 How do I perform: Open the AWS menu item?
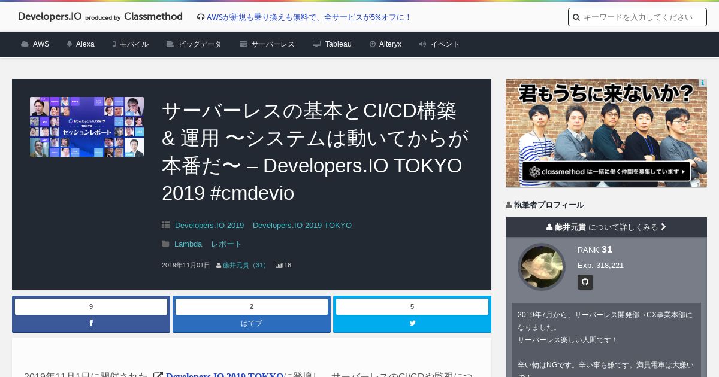tap(35, 44)
